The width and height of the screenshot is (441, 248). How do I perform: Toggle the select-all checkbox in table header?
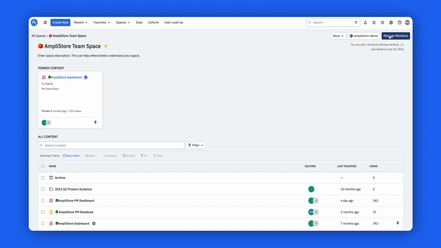point(43,166)
